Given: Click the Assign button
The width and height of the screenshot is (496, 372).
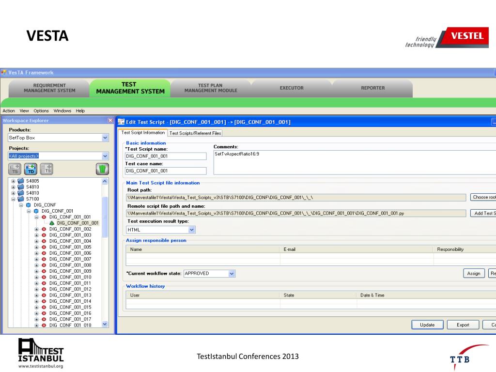Looking at the screenshot, I should (474, 273).
